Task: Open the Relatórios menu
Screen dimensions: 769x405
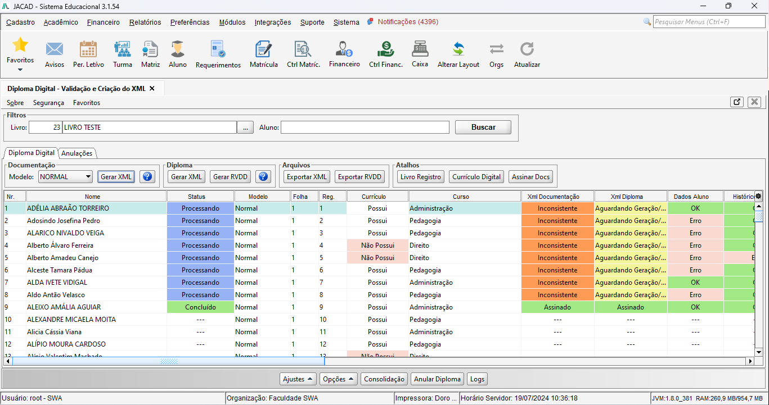Action: tap(145, 22)
